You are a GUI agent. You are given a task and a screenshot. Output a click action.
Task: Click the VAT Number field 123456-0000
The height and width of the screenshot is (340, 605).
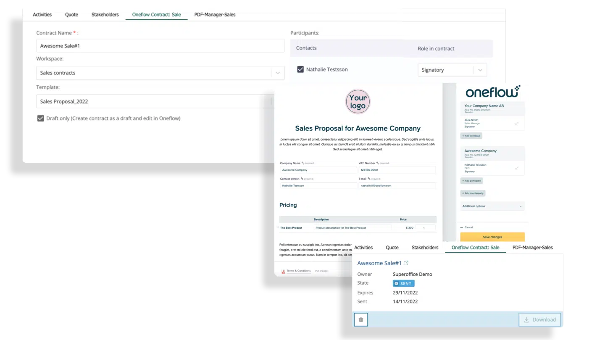(397, 170)
